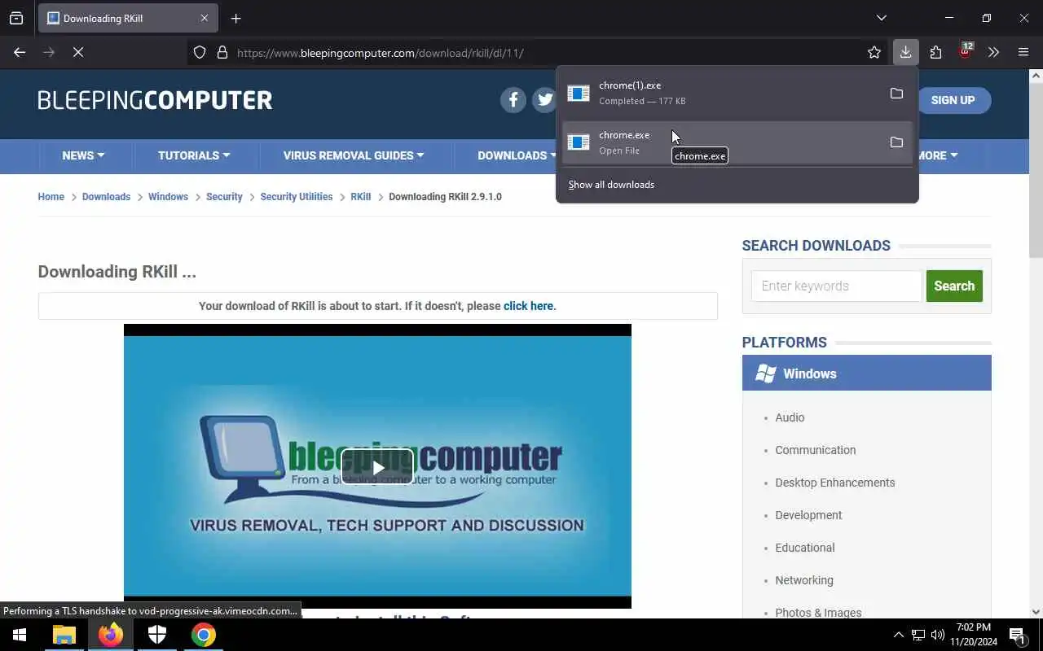
Task: Show chrome(1).exe in its folder
Action: point(896,93)
